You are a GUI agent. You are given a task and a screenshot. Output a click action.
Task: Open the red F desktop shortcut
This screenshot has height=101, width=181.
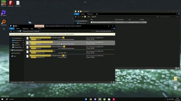[11, 4]
